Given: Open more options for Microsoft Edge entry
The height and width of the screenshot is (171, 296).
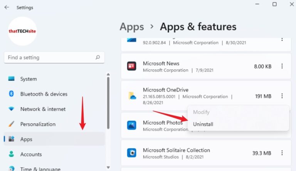Looking at the screenshot, I should point(282,39).
